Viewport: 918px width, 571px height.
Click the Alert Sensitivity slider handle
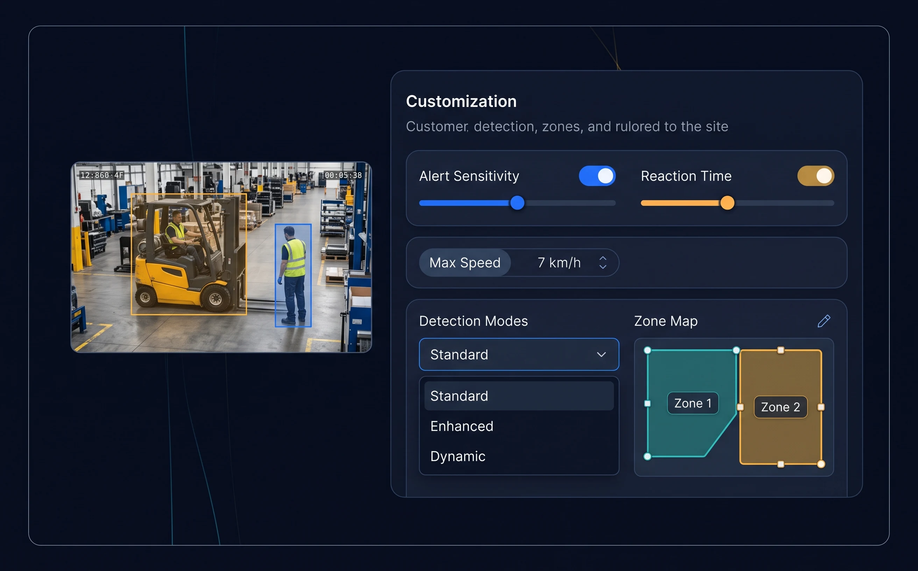pyautogui.click(x=517, y=203)
